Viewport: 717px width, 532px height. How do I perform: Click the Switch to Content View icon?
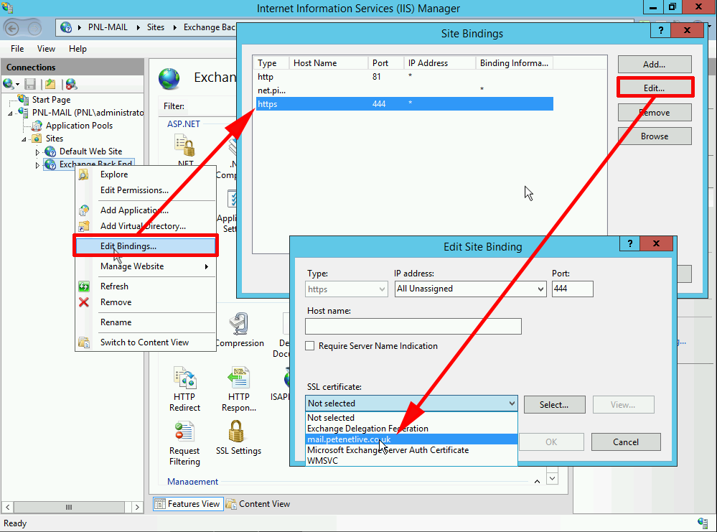click(x=84, y=342)
